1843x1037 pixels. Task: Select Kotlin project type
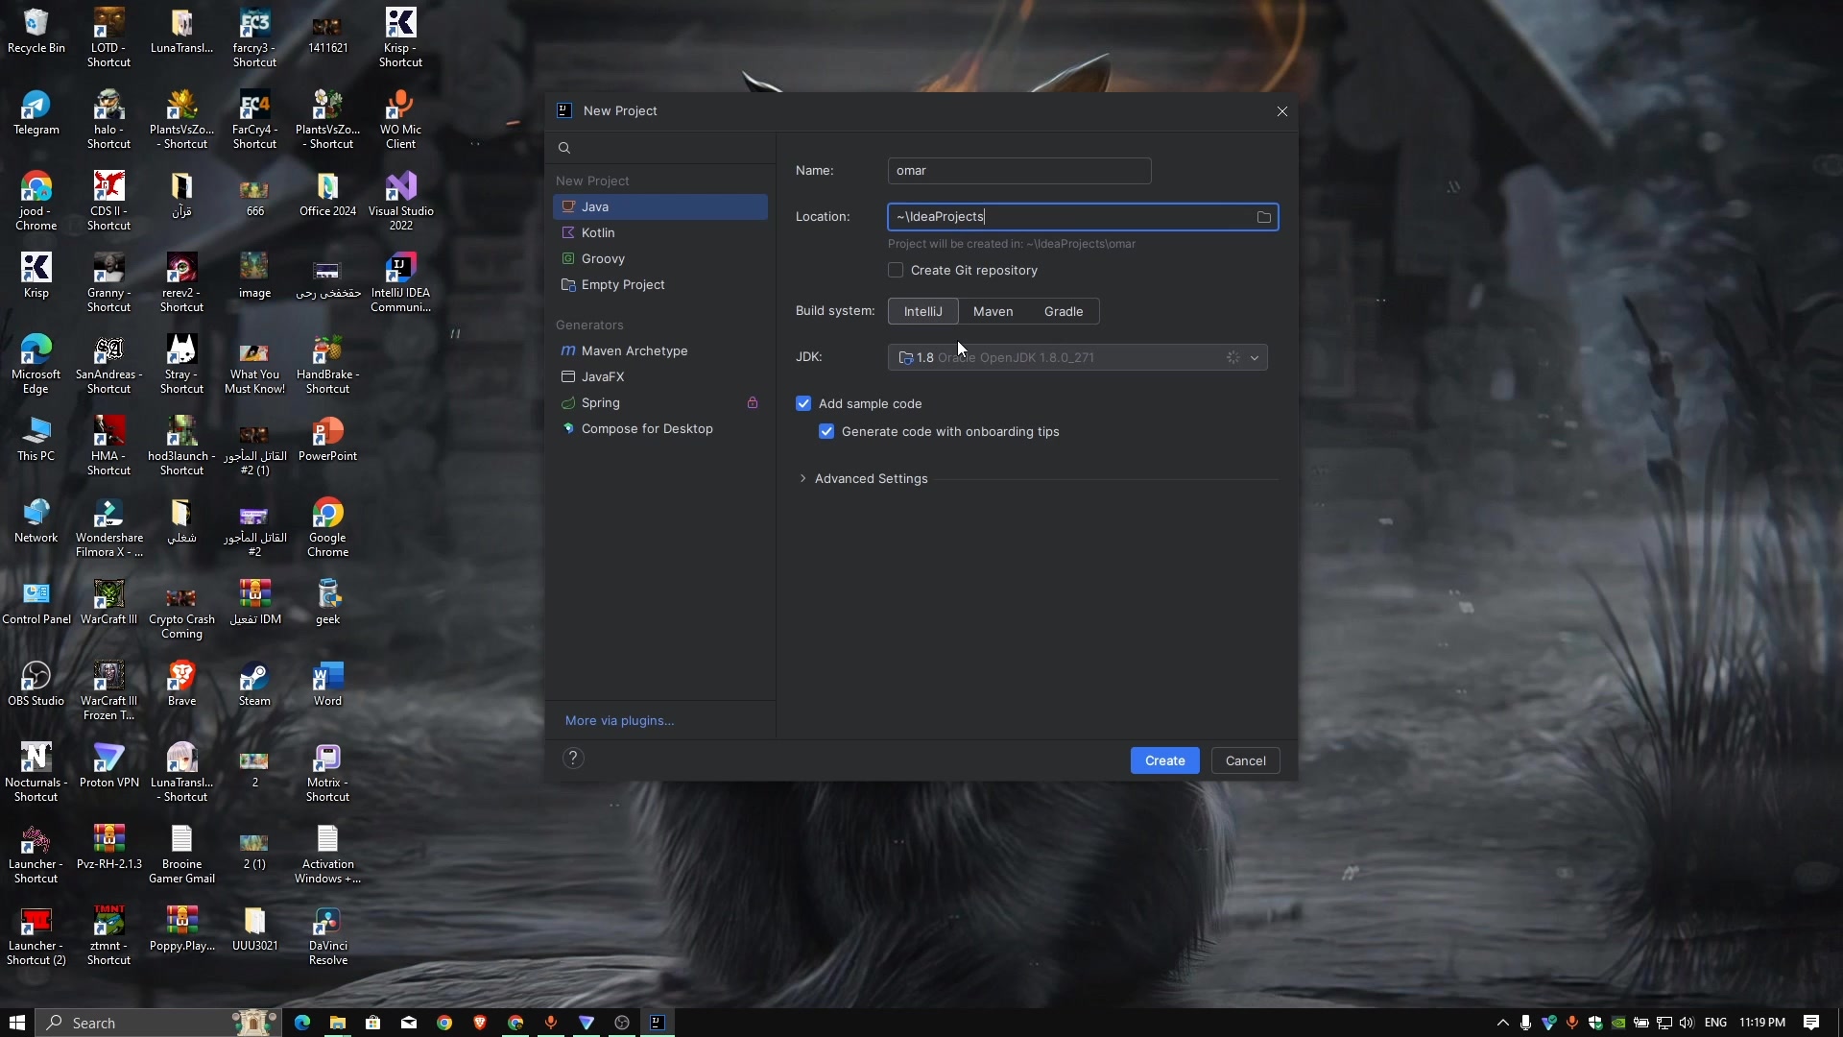coord(659,232)
